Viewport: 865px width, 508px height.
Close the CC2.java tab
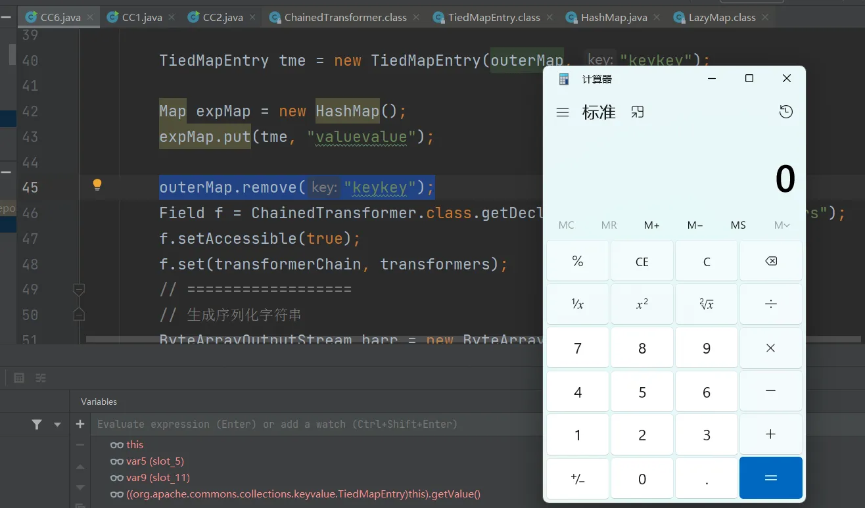click(x=252, y=18)
